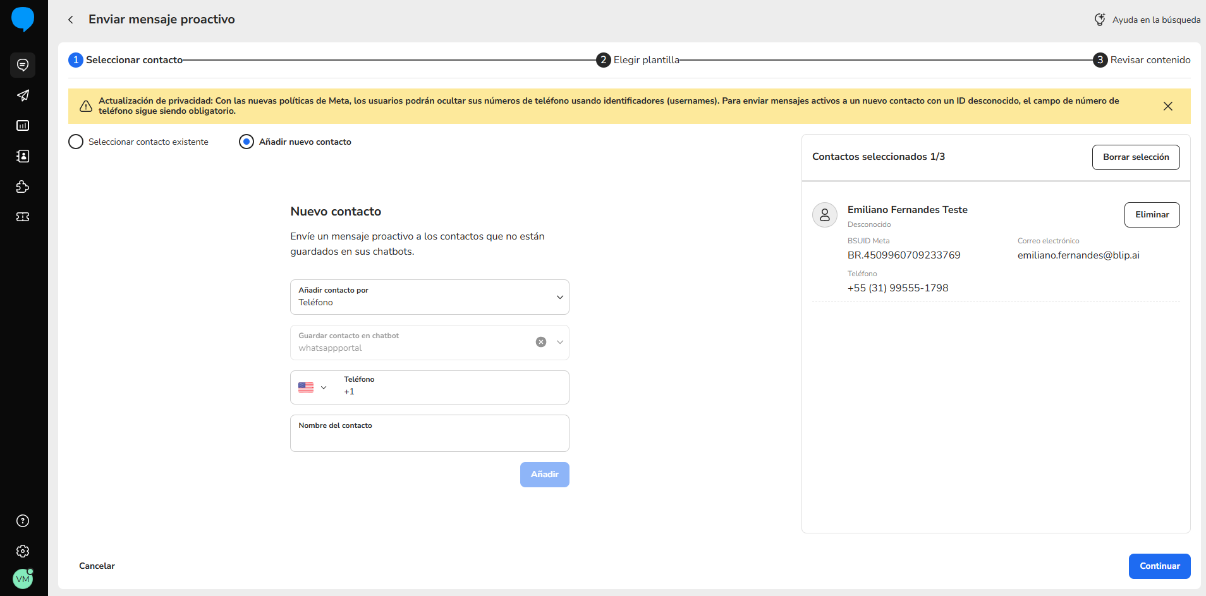Click Emiliano Fernandes Teste's avatar icon
The width and height of the screenshot is (1206, 596).
click(x=825, y=215)
